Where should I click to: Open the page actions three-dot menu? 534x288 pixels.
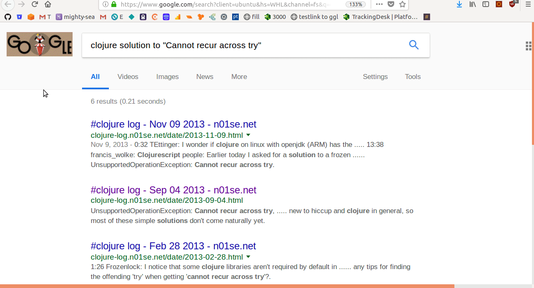[379, 4]
